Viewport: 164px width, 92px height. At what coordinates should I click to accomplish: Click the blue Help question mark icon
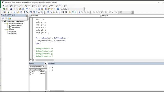[x=58, y=9]
